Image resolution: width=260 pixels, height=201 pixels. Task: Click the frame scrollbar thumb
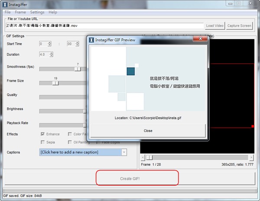pyautogui.click(x=149, y=158)
